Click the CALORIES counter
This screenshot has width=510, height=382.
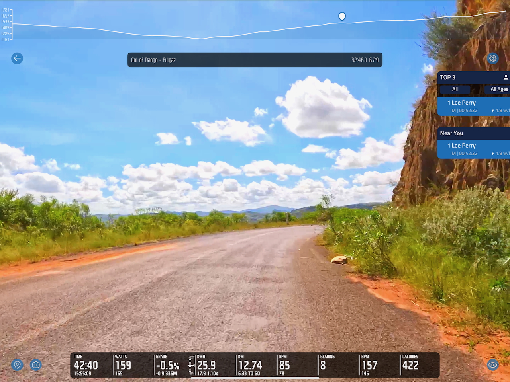coord(410,365)
